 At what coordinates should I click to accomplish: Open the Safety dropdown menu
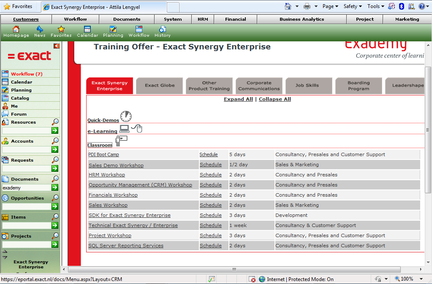click(353, 6)
